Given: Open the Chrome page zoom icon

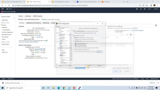Looking at the screenshot, I should 140,5.
